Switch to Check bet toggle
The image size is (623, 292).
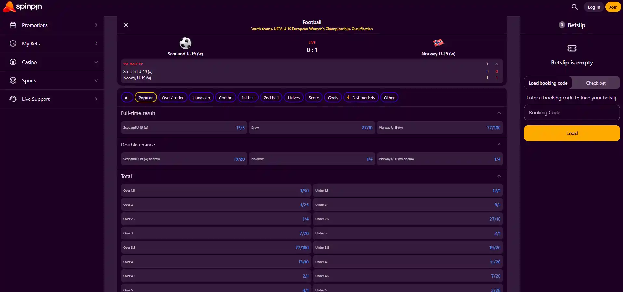click(x=596, y=83)
